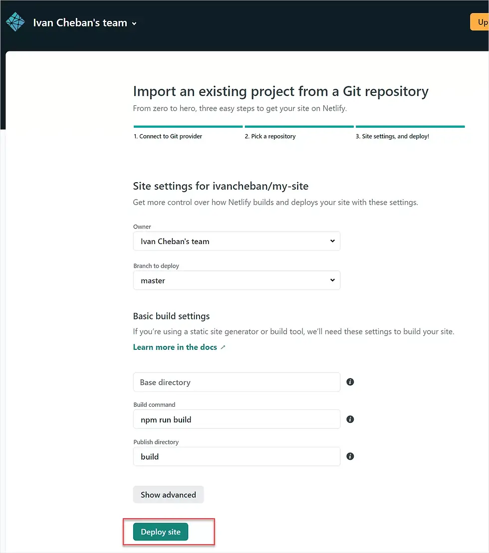Click the Netlify logo icon
Screen dimensions: 489x553
pyautogui.click(x=15, y=22)
